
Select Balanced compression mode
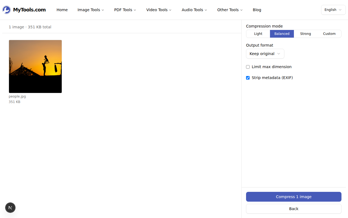point(282,34)
